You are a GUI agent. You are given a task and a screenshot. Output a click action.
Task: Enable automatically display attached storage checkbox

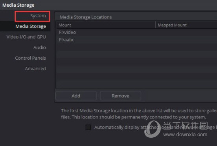[88, 127]
